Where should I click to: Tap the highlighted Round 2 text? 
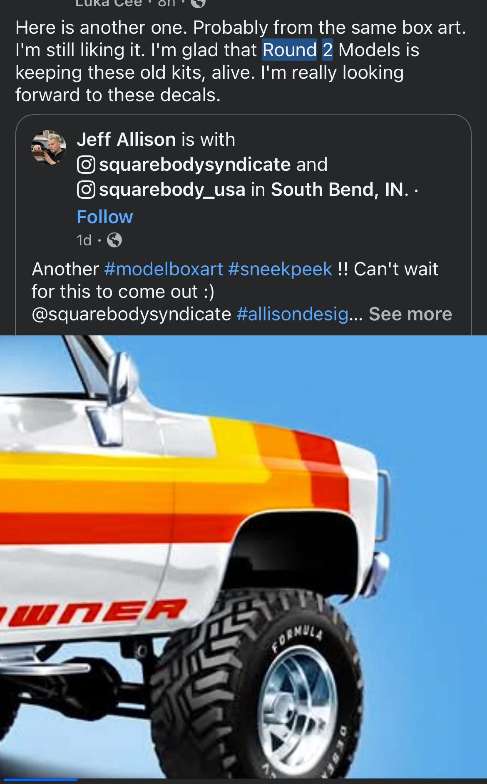point(298,50)
